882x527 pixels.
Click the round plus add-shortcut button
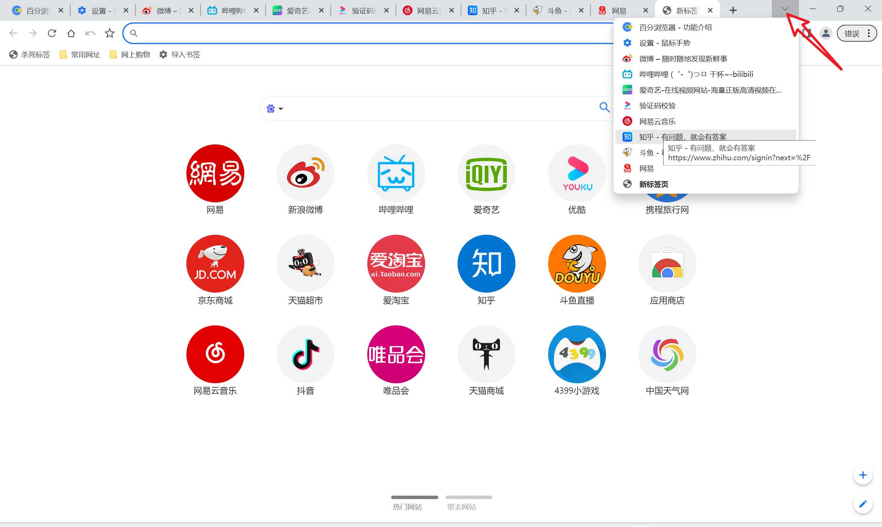pyautogui.click(x=863, y=475)
